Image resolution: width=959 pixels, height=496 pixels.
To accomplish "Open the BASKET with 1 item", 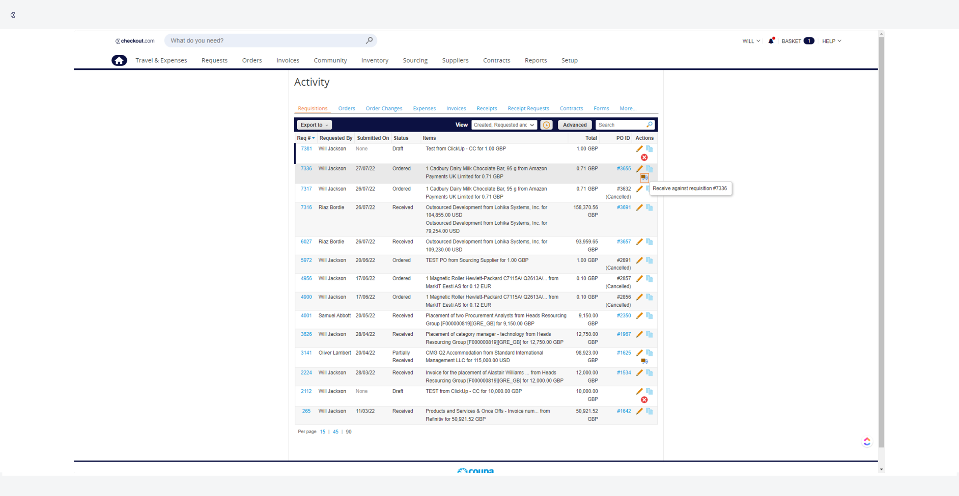I will [798, 41].
